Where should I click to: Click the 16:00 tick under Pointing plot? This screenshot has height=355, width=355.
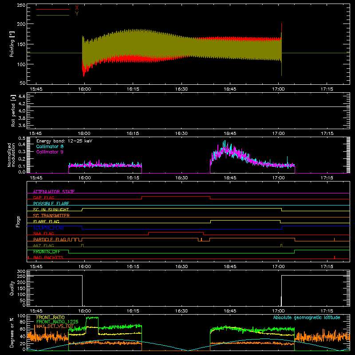coord(84,89)
